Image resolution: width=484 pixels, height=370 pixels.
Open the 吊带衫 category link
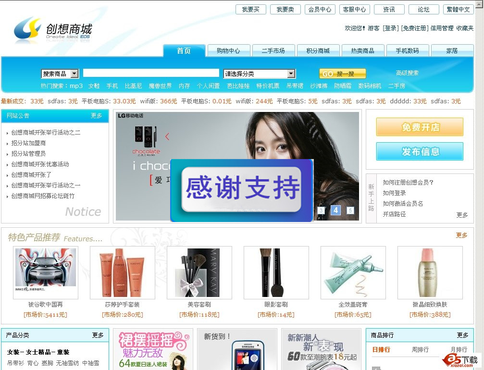coord(15,363)
